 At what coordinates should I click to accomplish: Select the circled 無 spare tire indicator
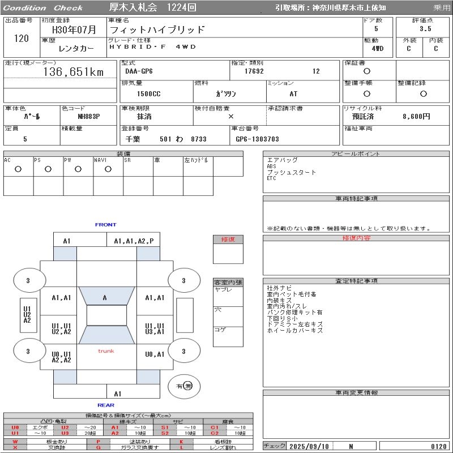(x=188, y=386)
